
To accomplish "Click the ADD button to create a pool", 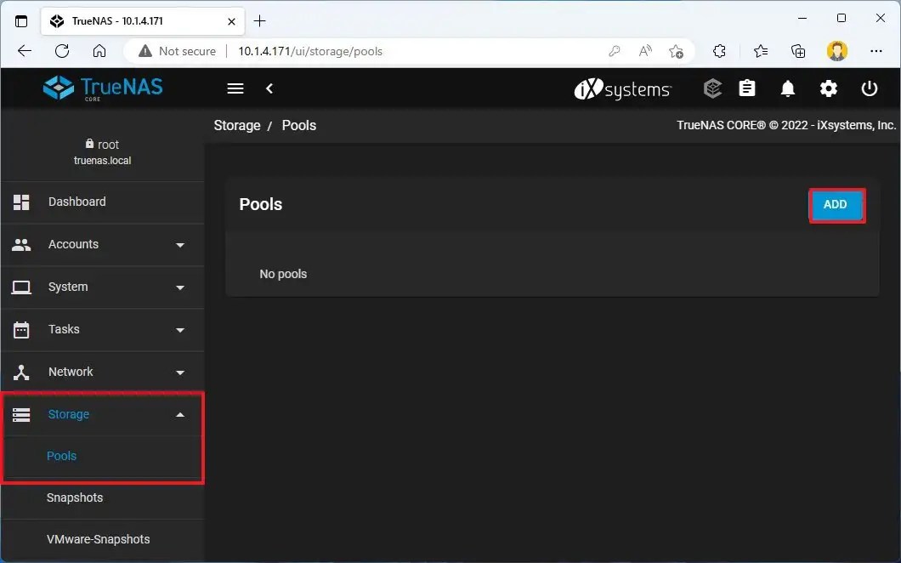I will click(x=836, y=205).
